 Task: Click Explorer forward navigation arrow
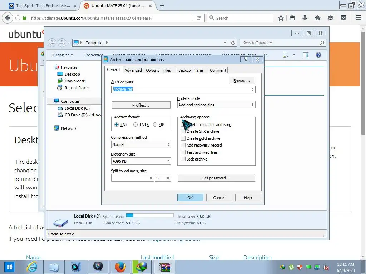62,43
